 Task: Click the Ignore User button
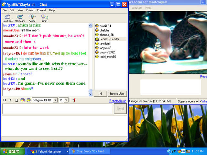(x=117, y=94)
